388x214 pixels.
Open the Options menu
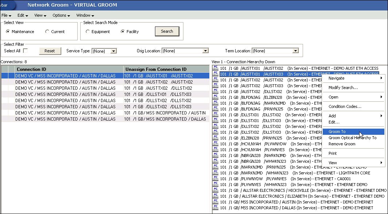click(x=61, y=15)
